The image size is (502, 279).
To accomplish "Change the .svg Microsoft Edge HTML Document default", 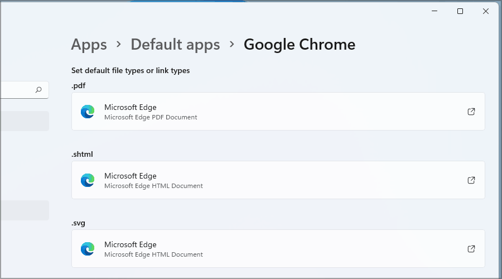I will click(x=278, y=249).
